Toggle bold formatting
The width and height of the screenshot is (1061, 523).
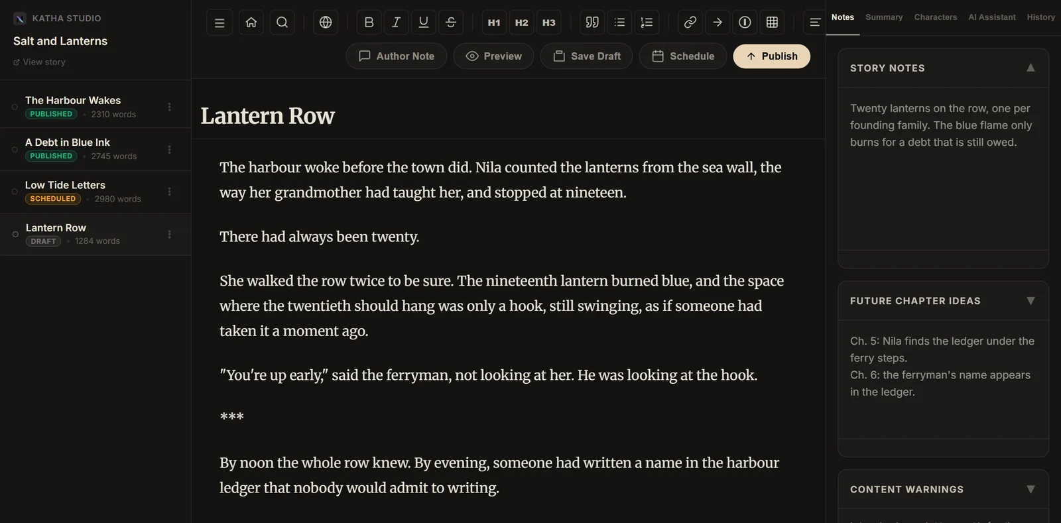coord(369,23)
